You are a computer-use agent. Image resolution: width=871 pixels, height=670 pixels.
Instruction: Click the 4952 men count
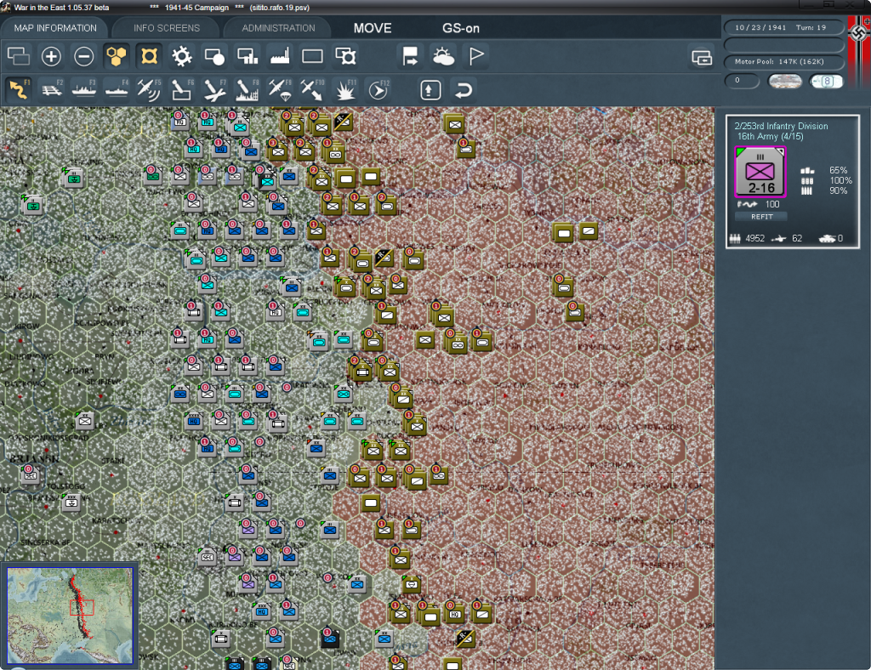(x=755, y=238)
